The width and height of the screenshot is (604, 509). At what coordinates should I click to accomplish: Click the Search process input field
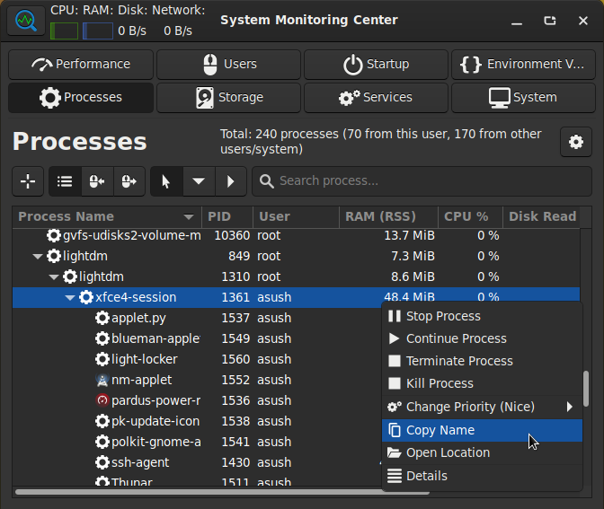coord(422,181)
